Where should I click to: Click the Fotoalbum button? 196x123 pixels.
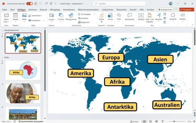(x=35, y=20)
